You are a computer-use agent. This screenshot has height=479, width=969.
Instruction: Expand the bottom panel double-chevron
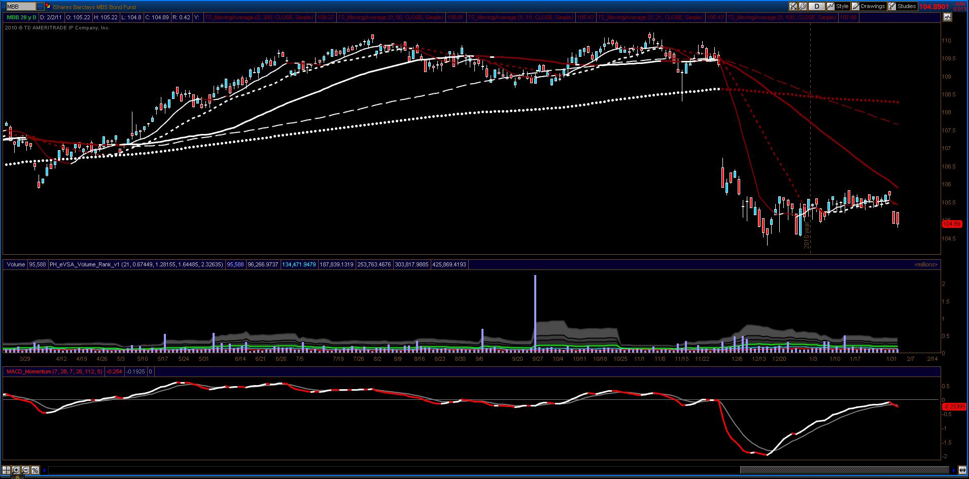click(x=18, y=477)
